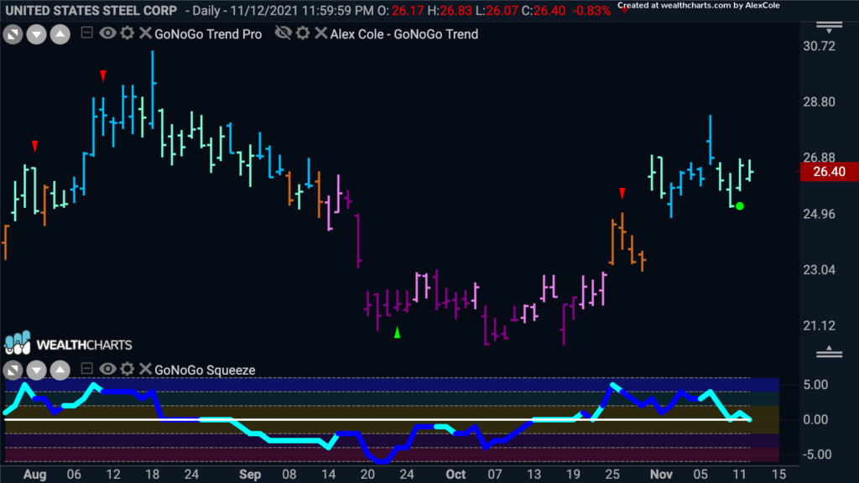
Task: Hide the GoNoGo Squeeze indicator
Action: coord(107,369)
